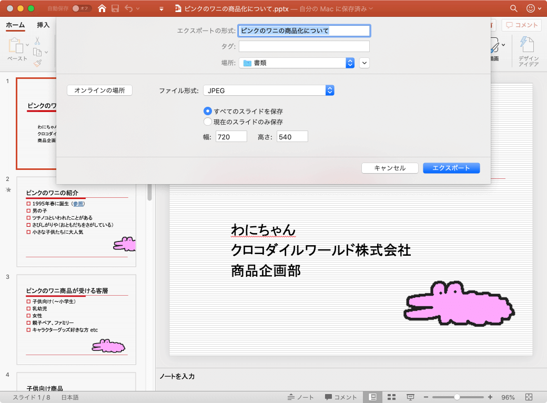Click fit slide to window icon
This screenshot has height=403, width=547.
529,397
